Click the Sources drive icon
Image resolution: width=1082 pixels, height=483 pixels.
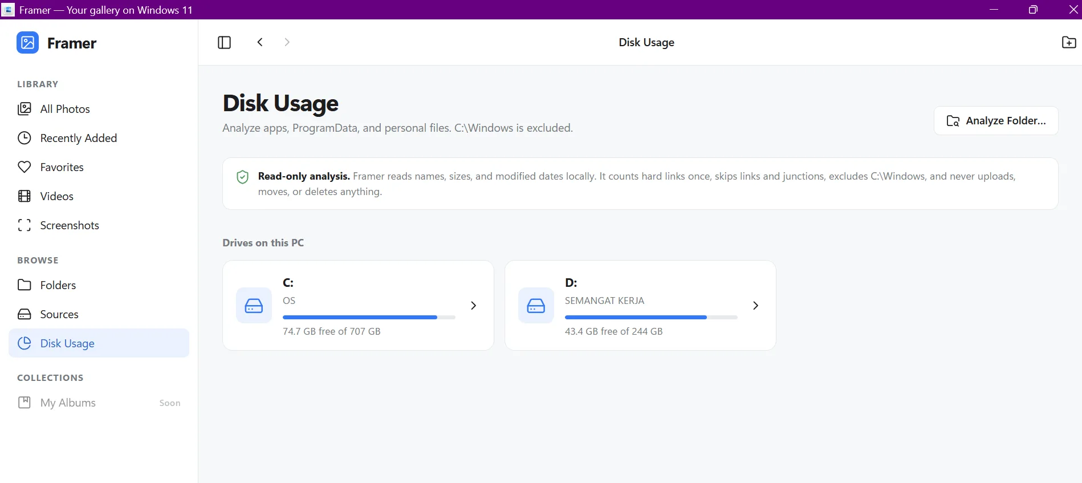pos(25,314)
